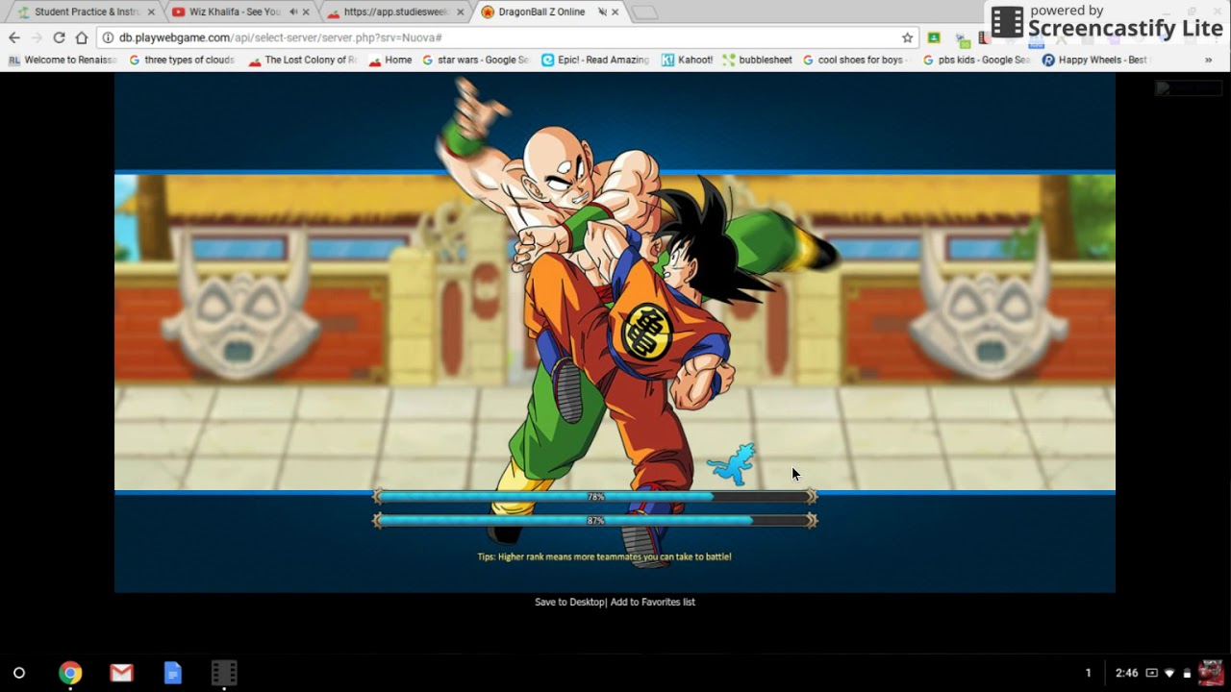Bookmark this page with the star
Screen dimensions: 1231x692
pos(907,37)
